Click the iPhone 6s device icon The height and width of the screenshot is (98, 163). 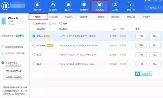pos(4,21)
